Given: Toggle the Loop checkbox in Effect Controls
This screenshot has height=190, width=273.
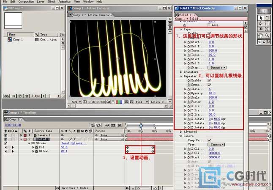Looking at the screenshot, I should click(x=209, y=25).
